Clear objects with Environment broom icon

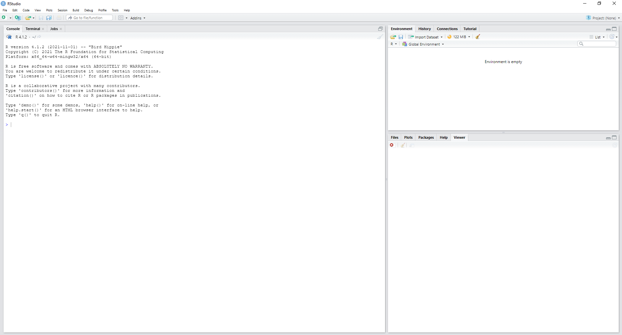(x=477, y=37)
